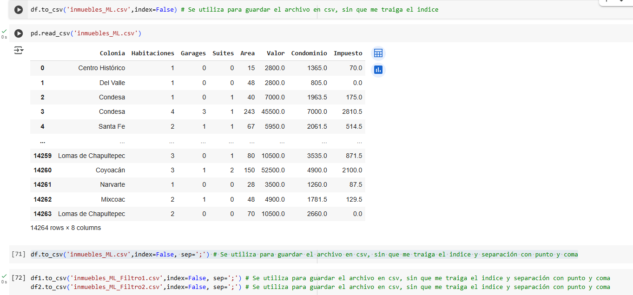Click the Centro Histórico cell
Screen dimensions: 633x295
click(x=101, y=68)
